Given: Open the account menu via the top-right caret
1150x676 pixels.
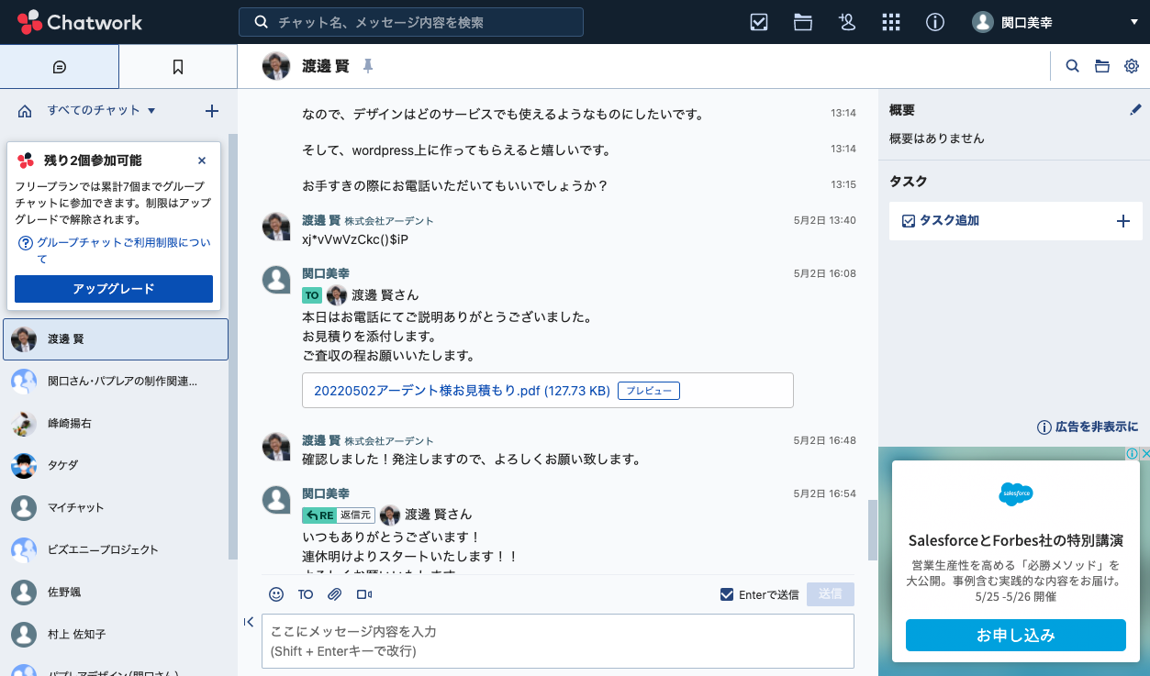Looking at the screenshot, I should coord(1133,21).
